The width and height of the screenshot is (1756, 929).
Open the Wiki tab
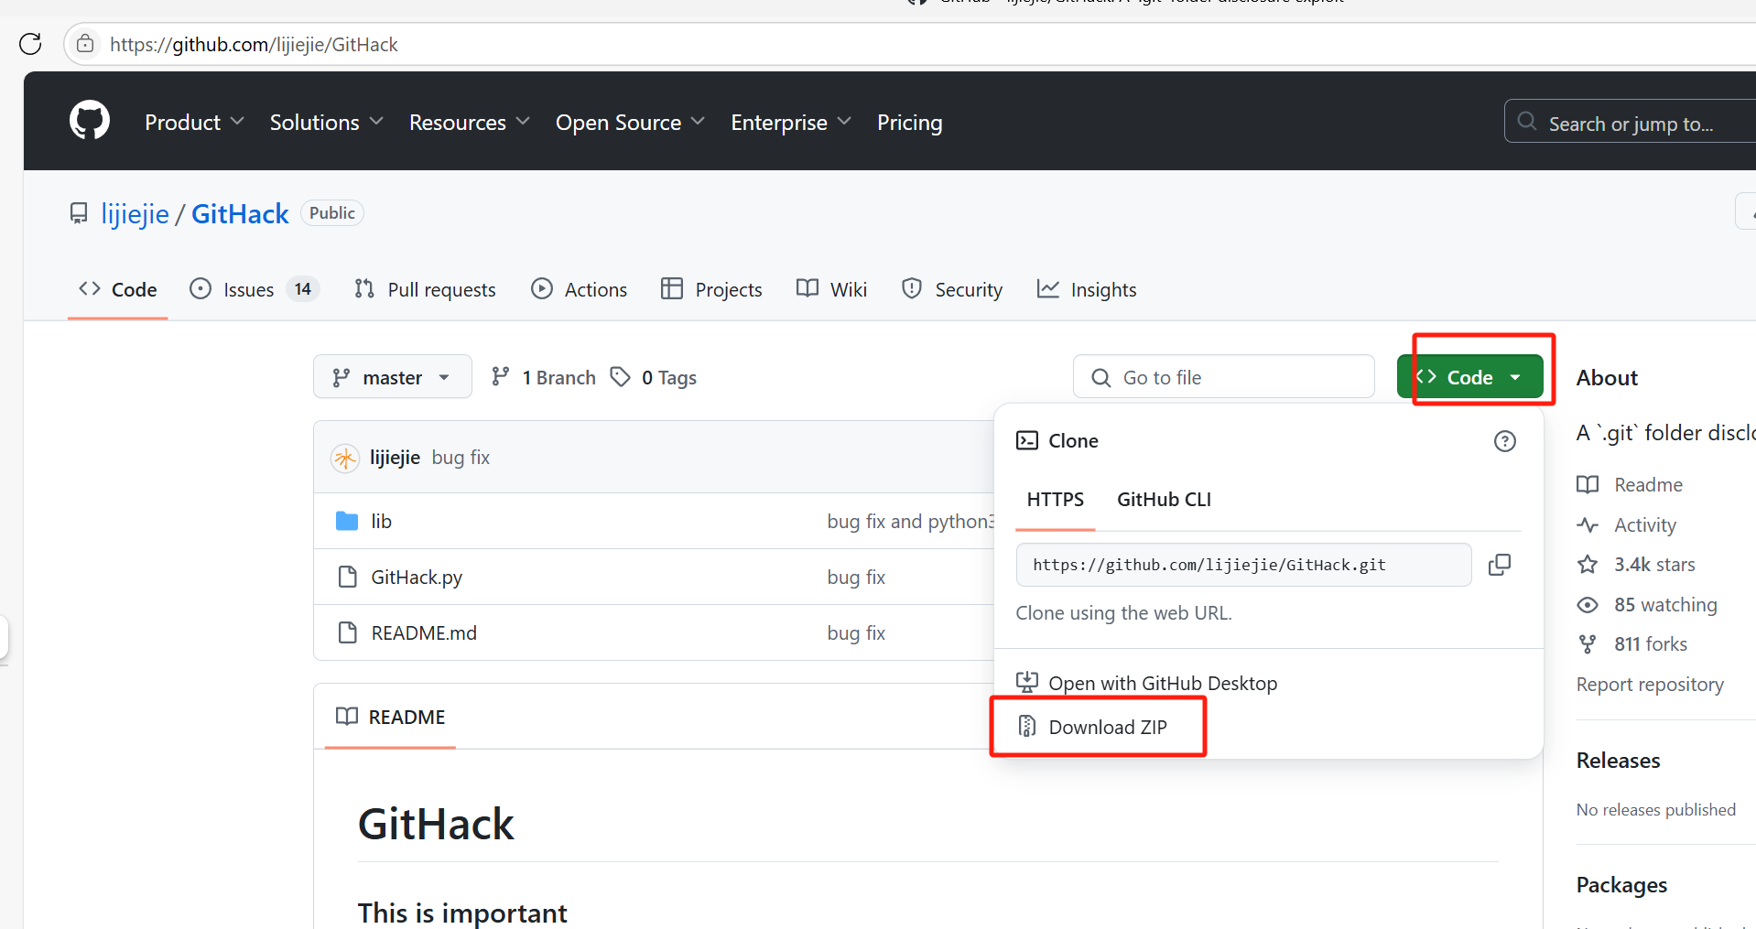(831, 289)
